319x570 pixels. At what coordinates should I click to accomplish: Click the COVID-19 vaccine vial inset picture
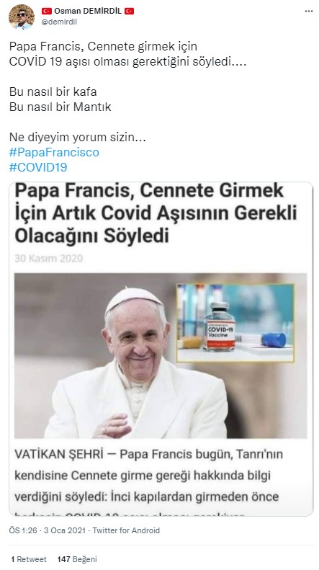[235, 323]
